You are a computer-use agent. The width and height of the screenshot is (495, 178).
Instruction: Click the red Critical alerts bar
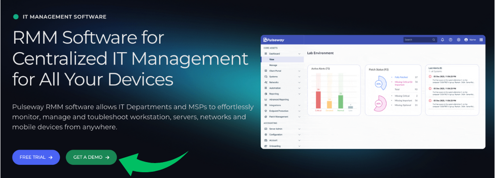[x=318, y=100]
